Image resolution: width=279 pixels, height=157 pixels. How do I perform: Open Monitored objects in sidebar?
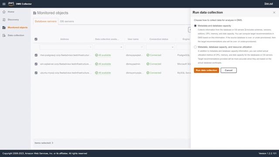pos(17,27)
